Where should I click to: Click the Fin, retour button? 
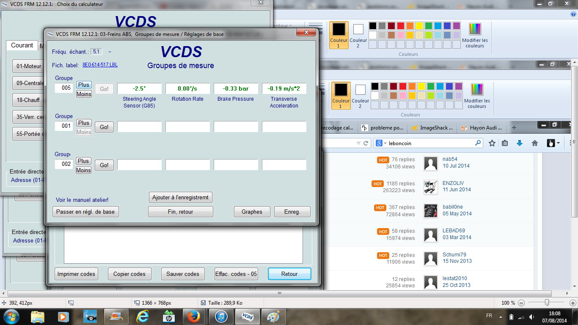coord(181,212)
